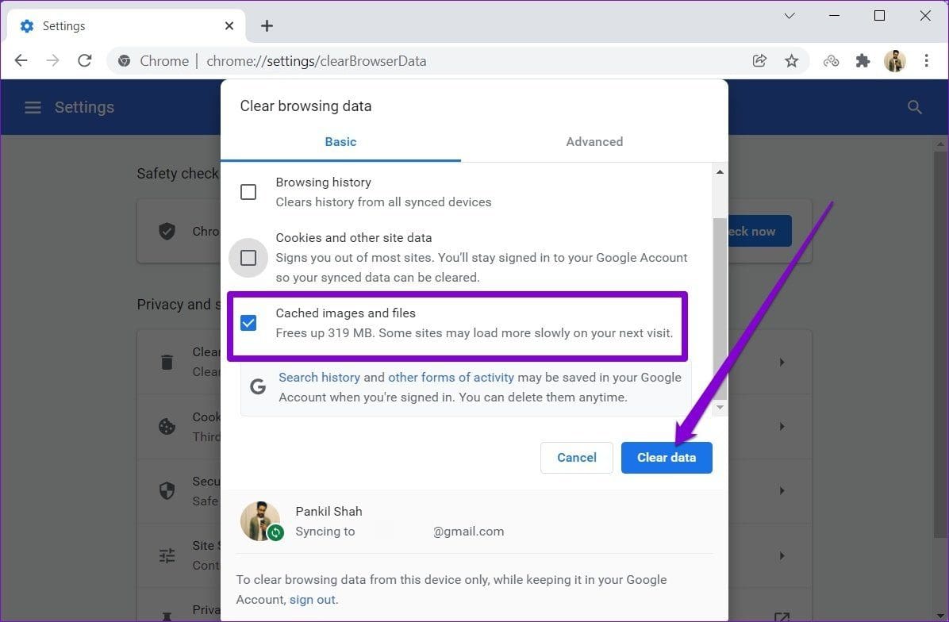Click the trash can icon for Clear browsing data
The image size is (949, 622).
click(x=167, y=362)
